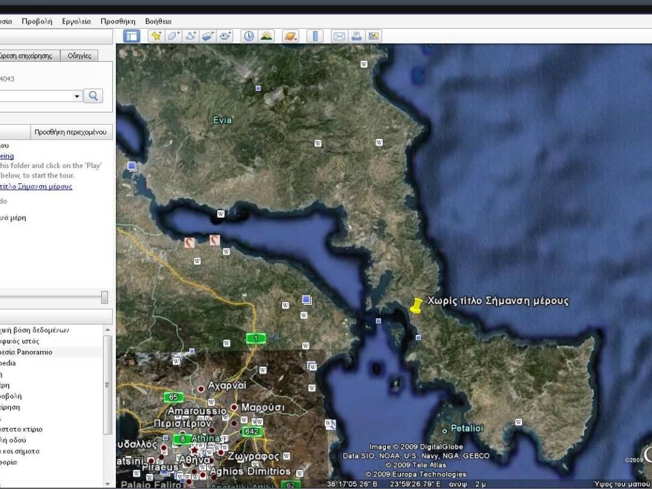Switch to the Οδηγίες tab
The width and height of the screenshot is (652, 489).
(80, 56)
